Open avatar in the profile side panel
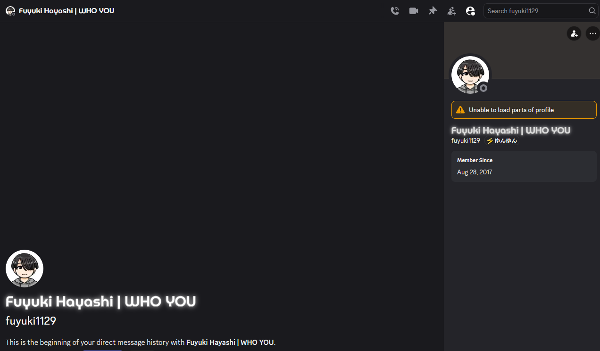Image resolution: width=600 pixels, height=351 pixels. coord(470,75)
